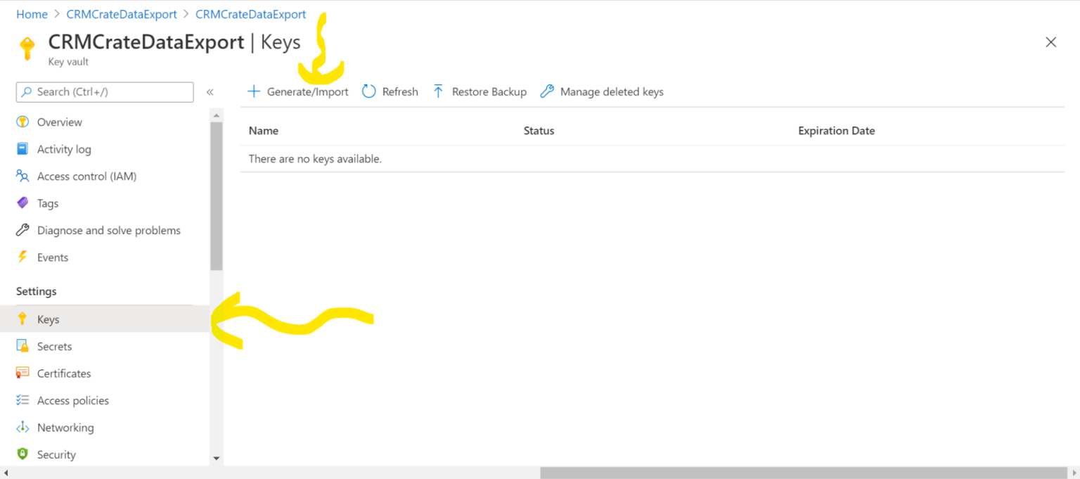Click the Generate/Import plus icon
This screenshot has width=1080, height=479.
point(254,91)
